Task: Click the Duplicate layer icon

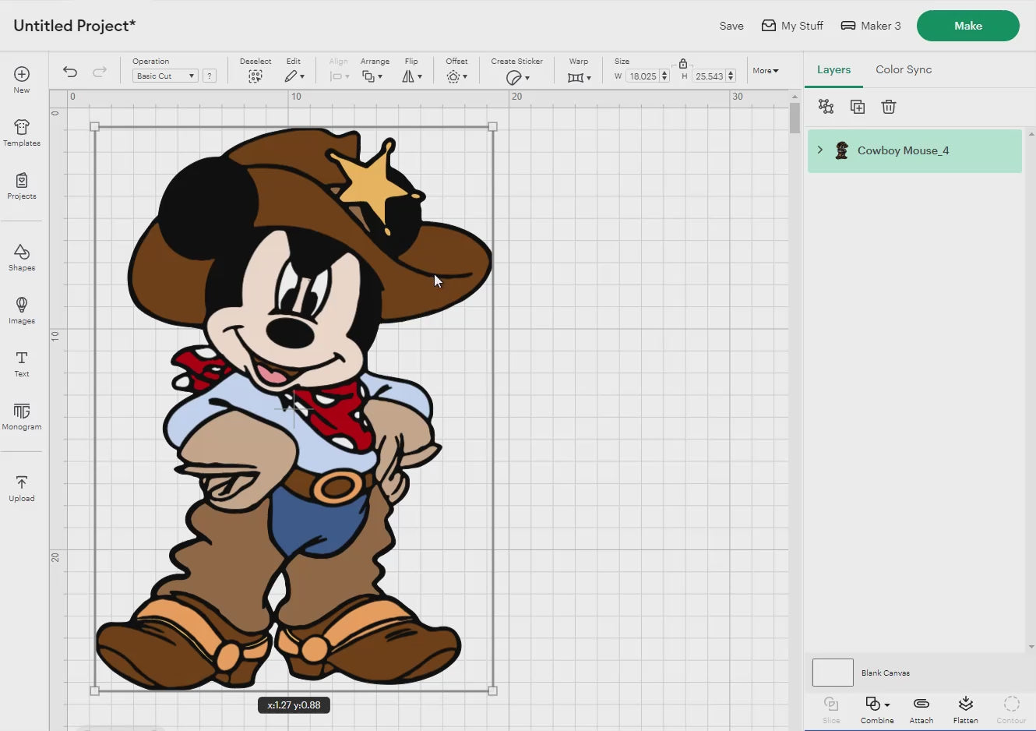Action: click(857, 106)
